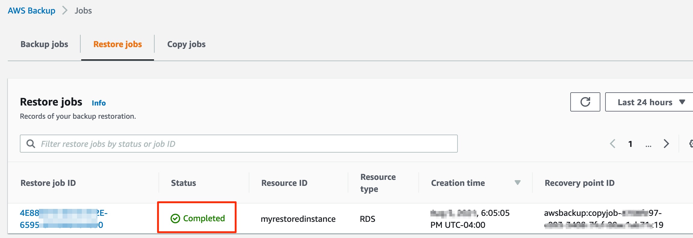Click the search magnifier icon in filter box
Viewport: 693px width, 238px height.
click(31, 144)
